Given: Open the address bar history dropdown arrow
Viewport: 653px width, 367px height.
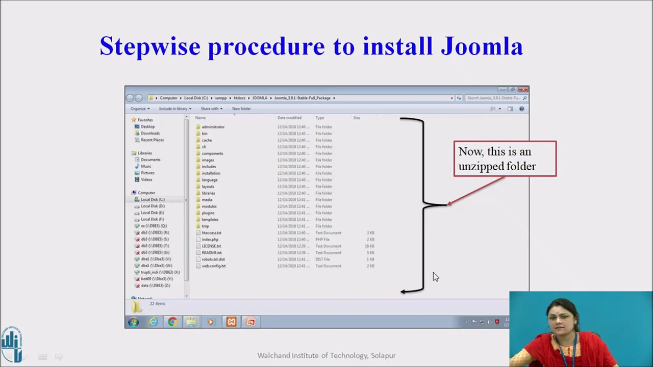Looking at the screenshot, I should point(451,98).
